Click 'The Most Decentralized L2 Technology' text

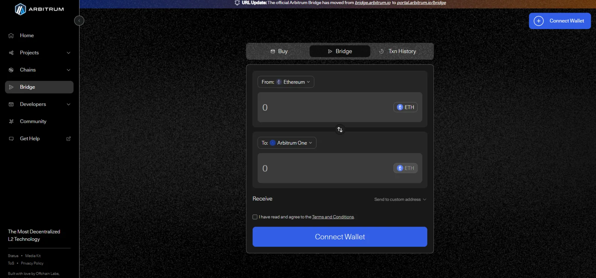34,235
